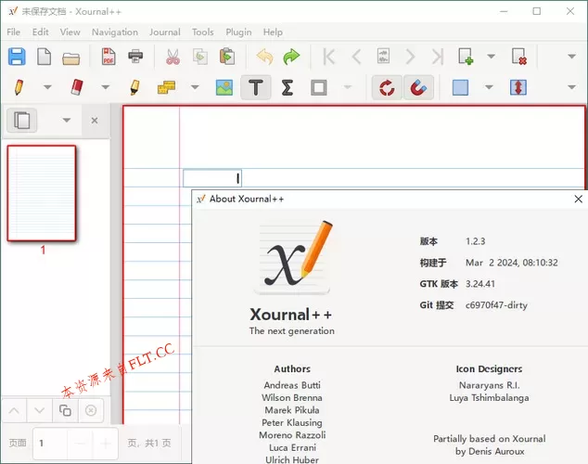Image resolution: width=588 pixels, height=464 pixels.
Task: Close the About Xournal++ dialog
Action: [x=578, y=199]
